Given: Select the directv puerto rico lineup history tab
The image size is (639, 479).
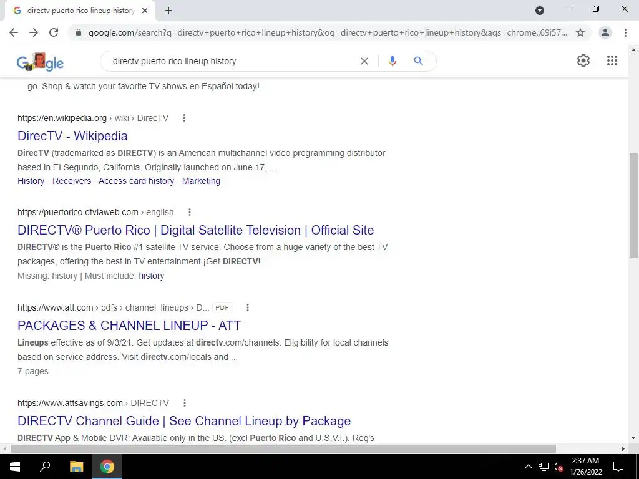Looking at the screenshot, I should [80, 11].
